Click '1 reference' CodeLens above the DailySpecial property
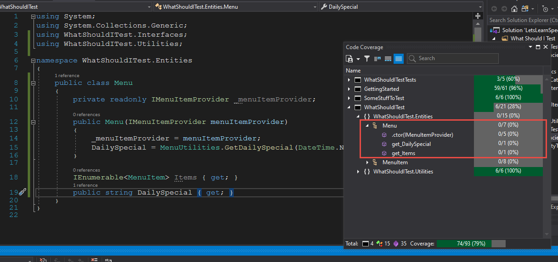558x262 pixels. point(85,185)
